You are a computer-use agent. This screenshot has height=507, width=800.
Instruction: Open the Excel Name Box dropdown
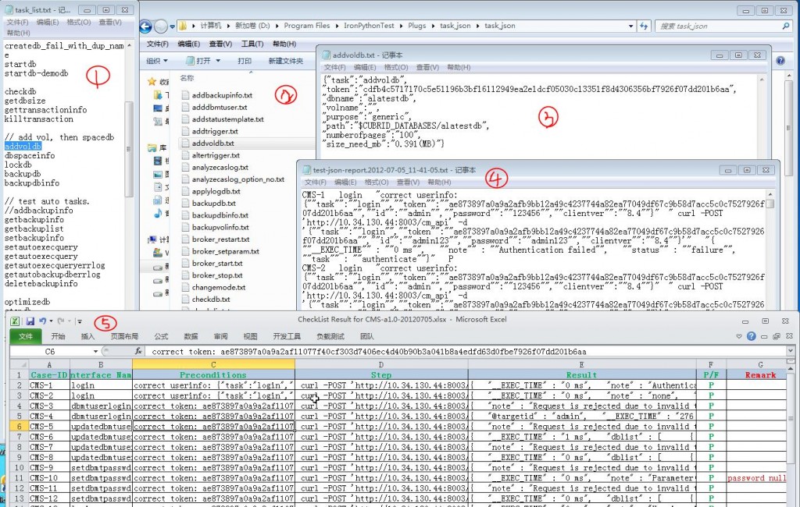pos(95,352)
